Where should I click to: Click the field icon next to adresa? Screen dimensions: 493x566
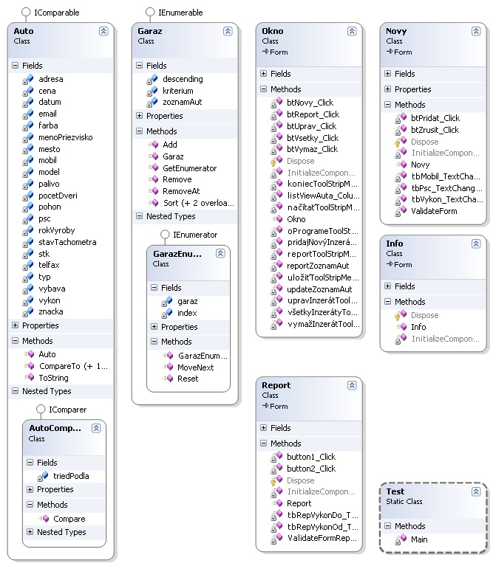tap(29, 79)
